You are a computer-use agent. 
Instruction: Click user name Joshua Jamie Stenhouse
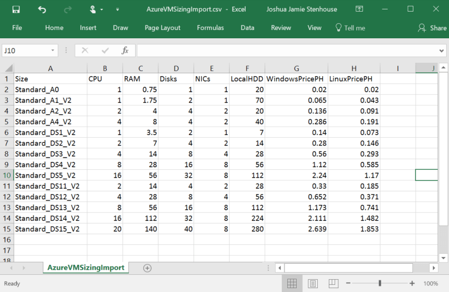(x=302, y=9)
